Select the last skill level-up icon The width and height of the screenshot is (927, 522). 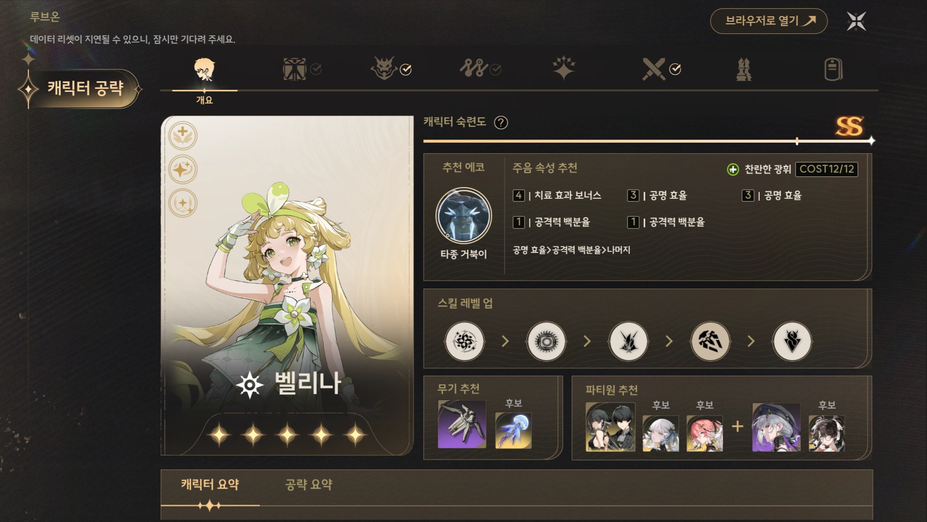click(x=792, y=341)
